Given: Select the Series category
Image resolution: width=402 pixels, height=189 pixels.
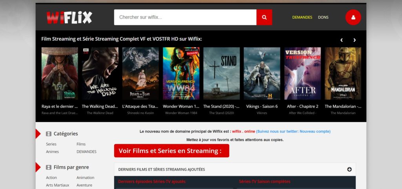Looking at the screenshot, I should point(51,144).
